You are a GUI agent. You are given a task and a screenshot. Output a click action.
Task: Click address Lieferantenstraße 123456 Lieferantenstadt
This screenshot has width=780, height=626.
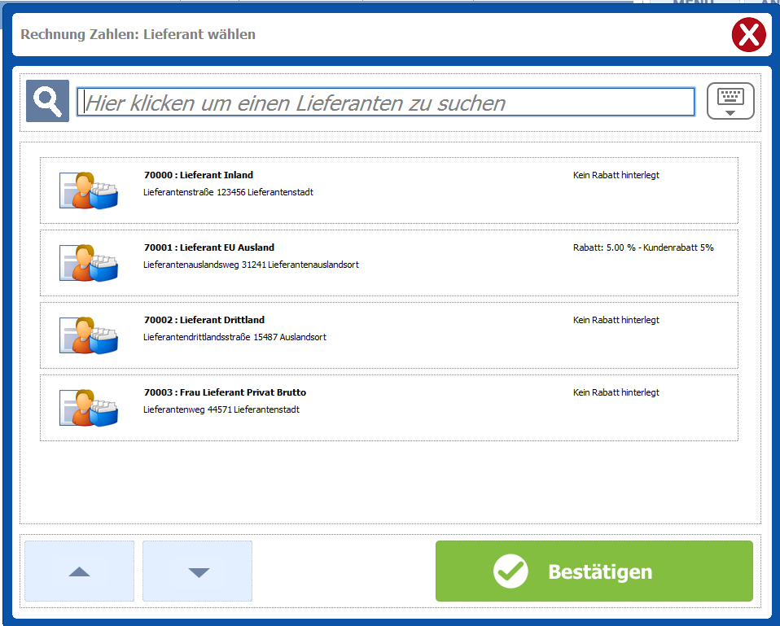click(228, 193)
